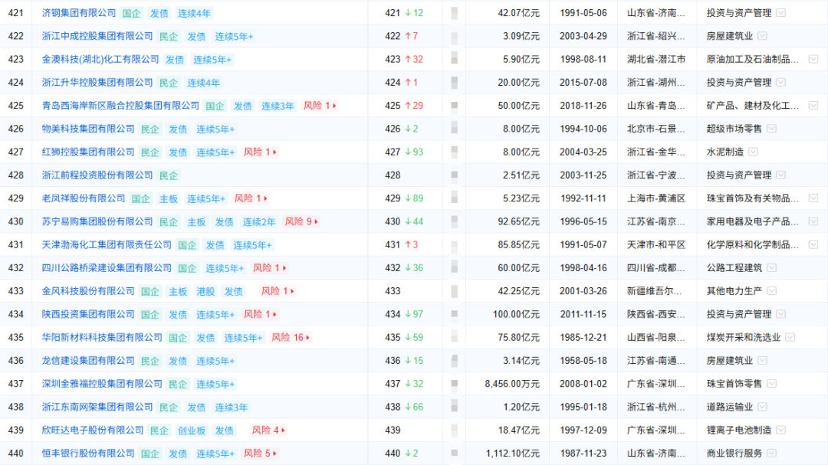
Task: Expand 风险 4 tag for 欣旺达电子
Action: click(269, 431)
